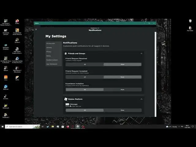
Task: Show hidden system tray icons
Action: pyautogui.click(x=179, y=126)
